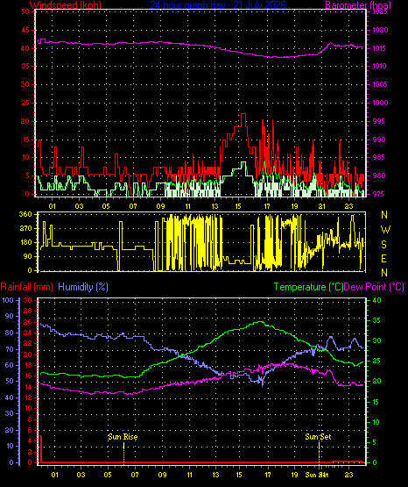The image size is (408, 487).
Task: Click the E compass letter
Action: click(x=383, y=259)
